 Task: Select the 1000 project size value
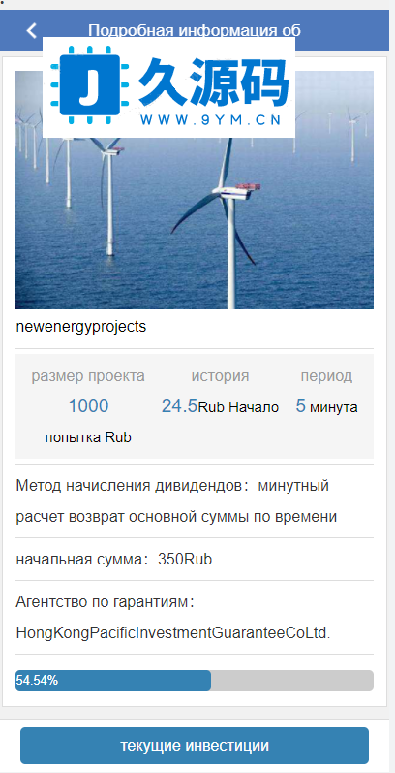click(88, 405)
